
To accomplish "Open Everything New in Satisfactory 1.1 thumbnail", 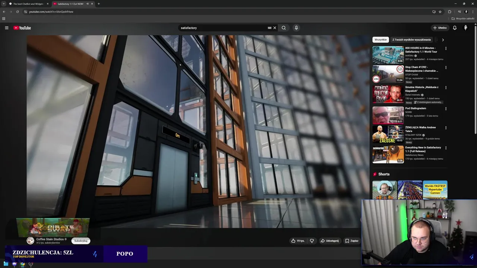I will tap(388, 154).
